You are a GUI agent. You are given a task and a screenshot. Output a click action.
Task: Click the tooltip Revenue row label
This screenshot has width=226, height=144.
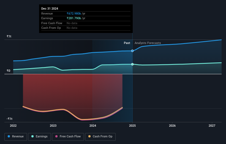click(x=47, y=13)
